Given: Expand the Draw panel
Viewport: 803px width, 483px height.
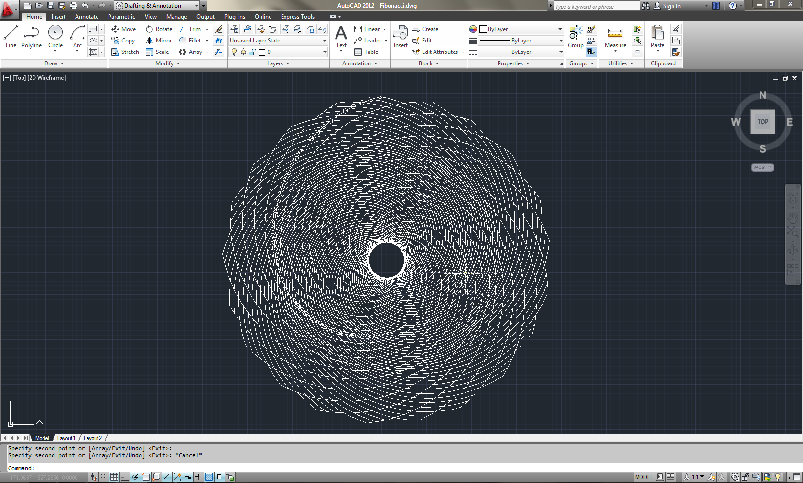Looking at the screenshot, I should [54, 63].
